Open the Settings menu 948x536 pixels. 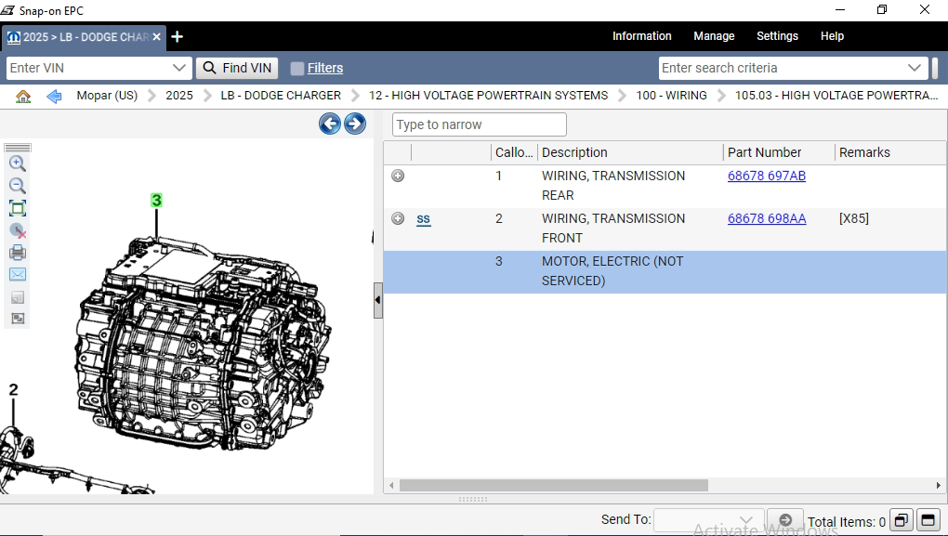[x=778, y=36]
